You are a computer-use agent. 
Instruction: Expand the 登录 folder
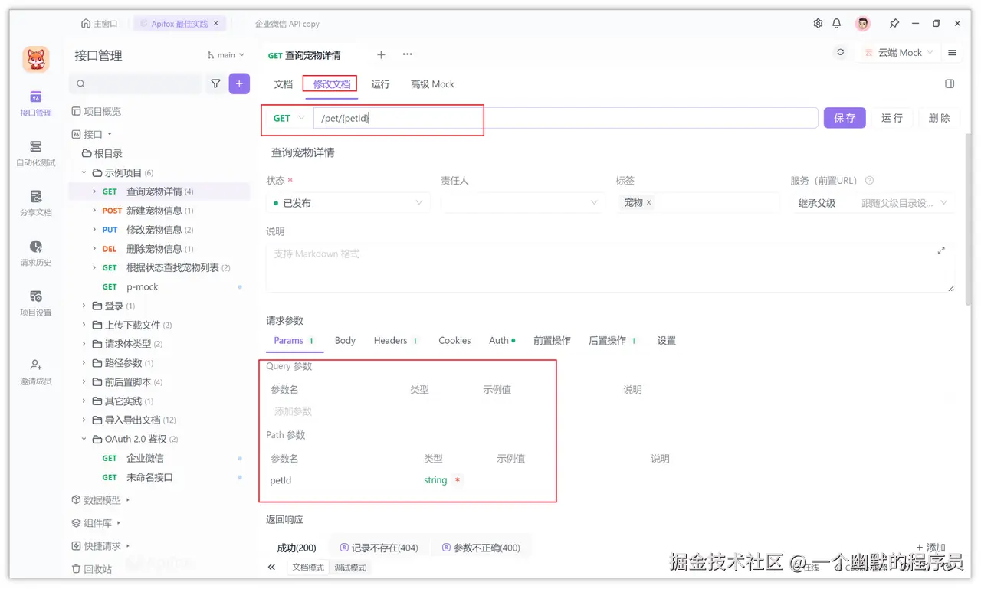(x=84, y=306)
